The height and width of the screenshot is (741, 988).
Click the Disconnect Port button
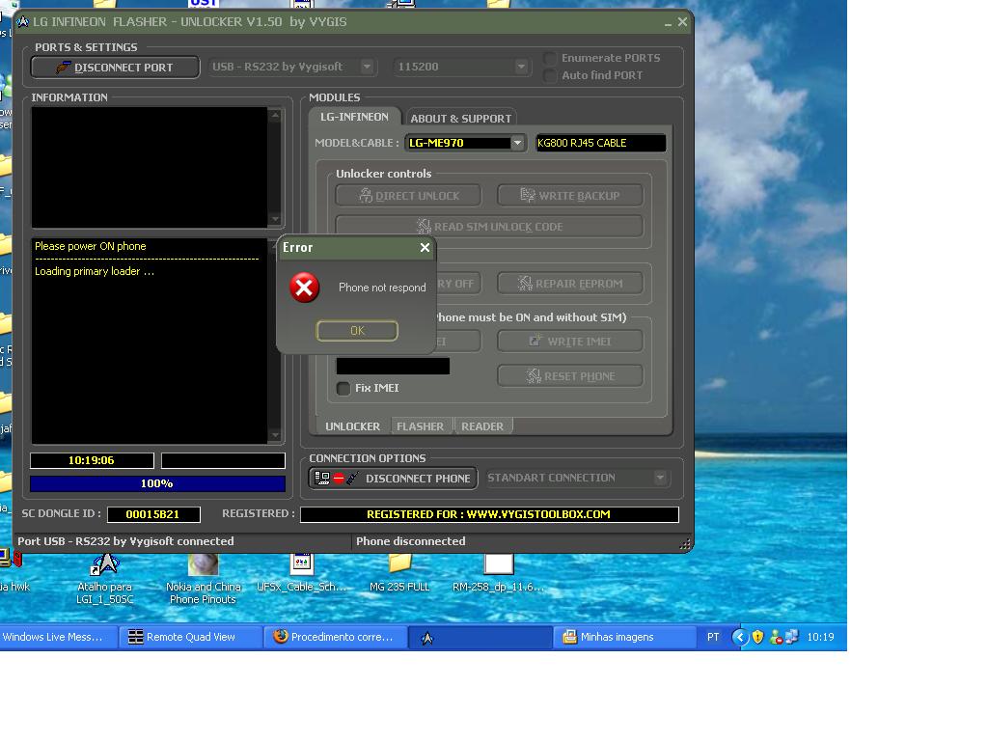click(x=115, y=68)
